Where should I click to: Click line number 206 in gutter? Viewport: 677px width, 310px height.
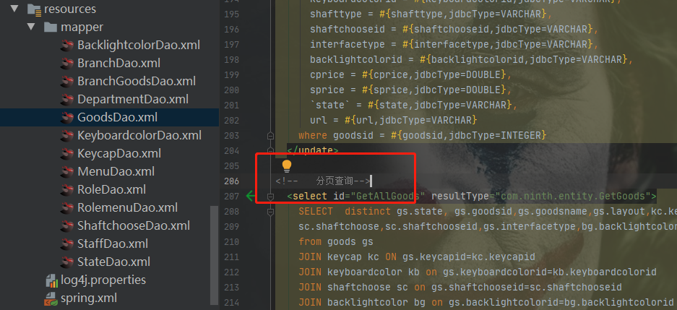[231, 181]
